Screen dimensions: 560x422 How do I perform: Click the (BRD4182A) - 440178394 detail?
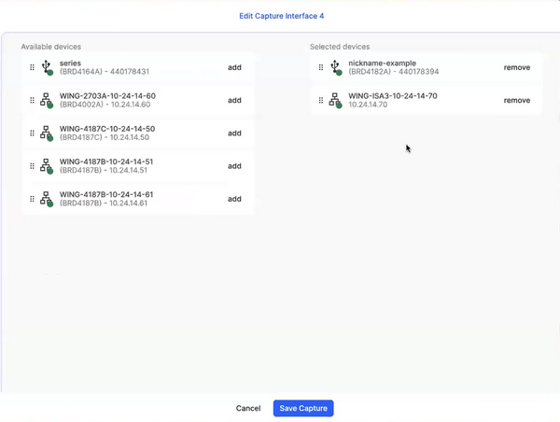coord(394,72)
